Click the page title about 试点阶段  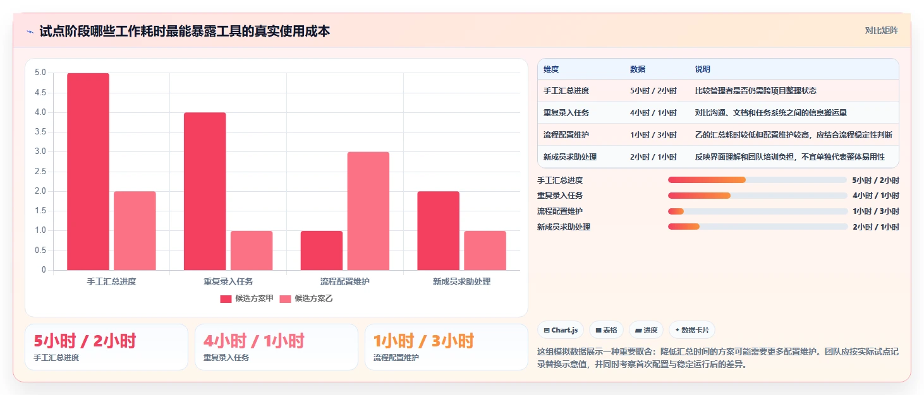tap(185, 31)
